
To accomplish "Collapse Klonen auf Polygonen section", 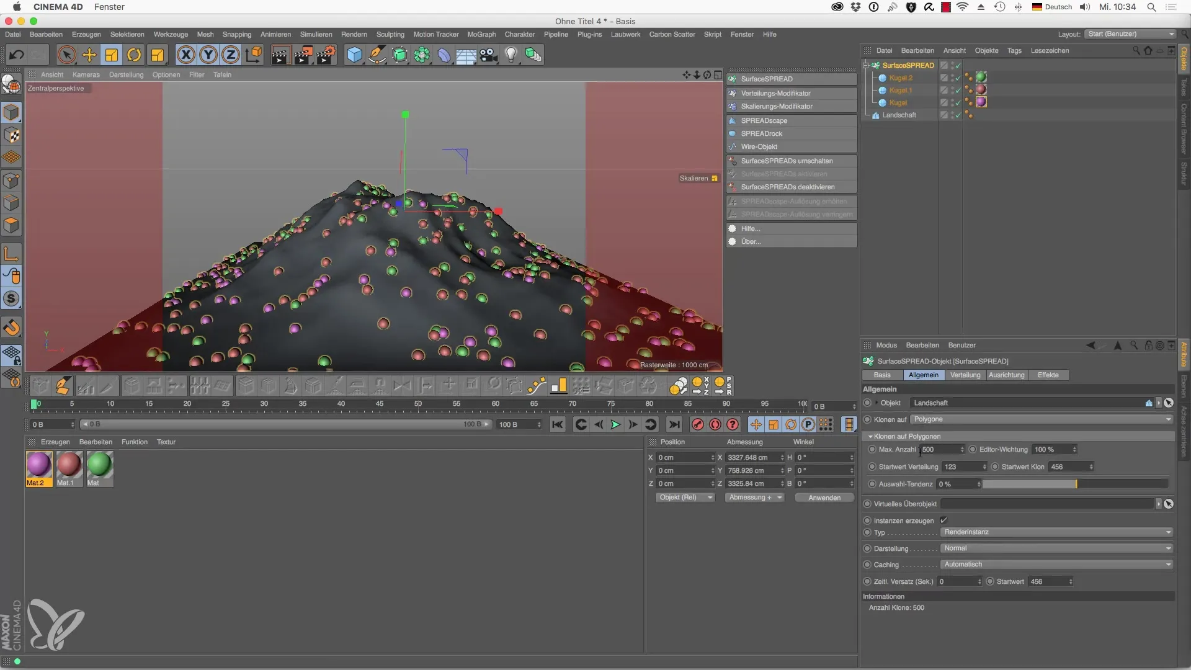I will 870,436.
